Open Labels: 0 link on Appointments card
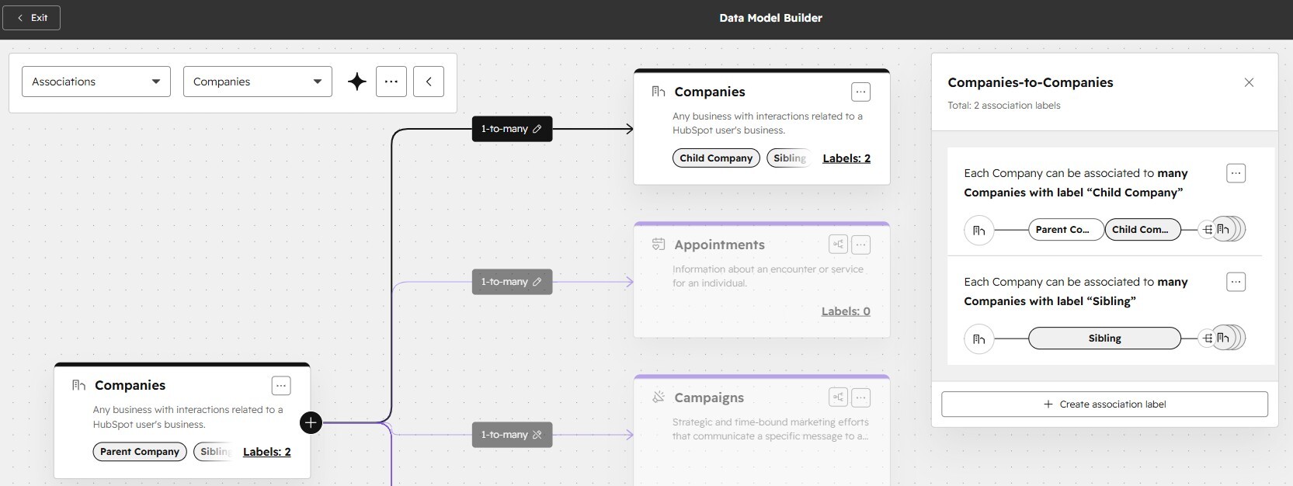 pyautogui.click(x=846, y=311)
